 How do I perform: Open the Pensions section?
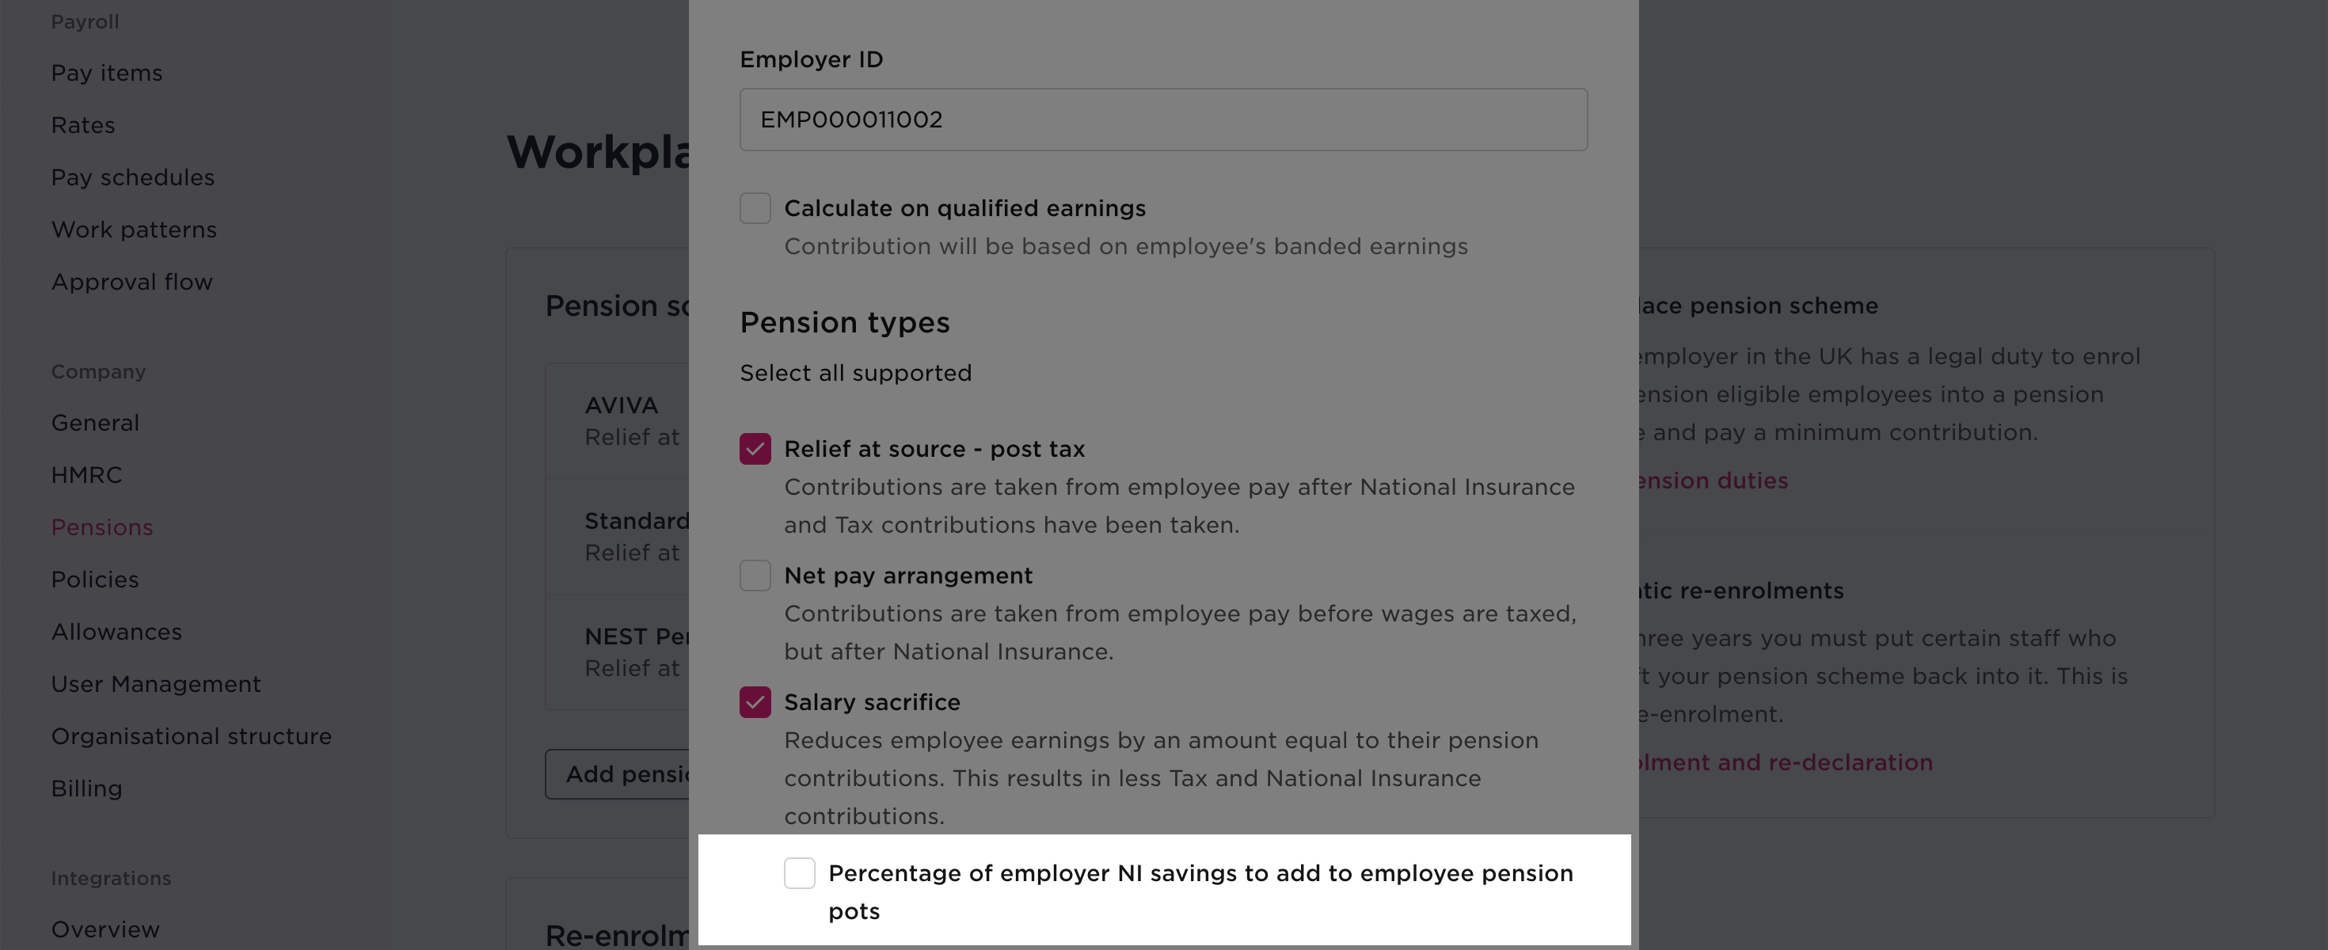coord(102,527)
